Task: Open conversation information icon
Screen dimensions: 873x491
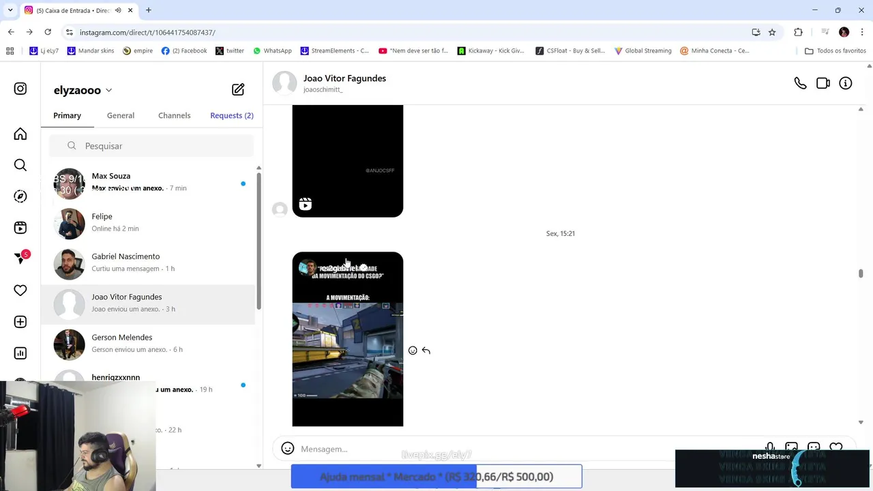Action: tap(846, 83)
